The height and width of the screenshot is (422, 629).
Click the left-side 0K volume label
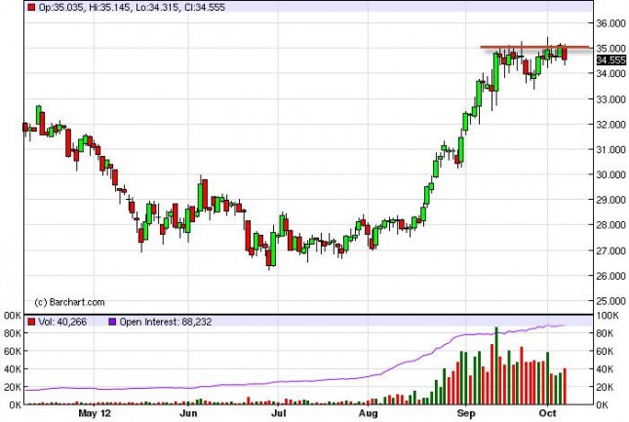point(16,405)
